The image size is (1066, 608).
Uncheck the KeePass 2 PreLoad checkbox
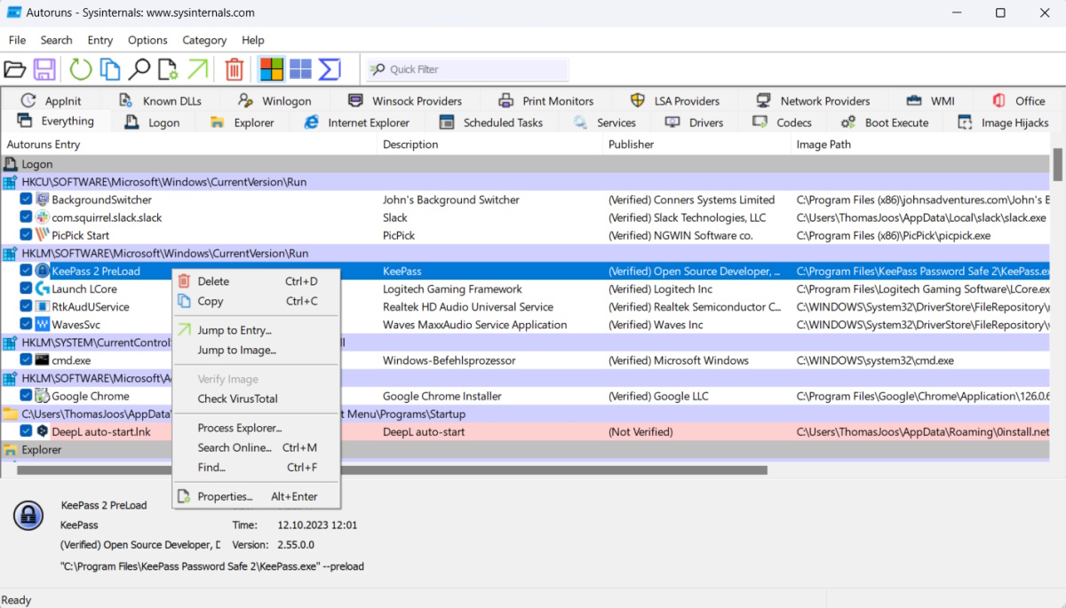tap(27, 271)
